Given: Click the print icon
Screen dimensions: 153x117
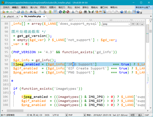Looking at the screenshot, I should (x=31, y=12).
